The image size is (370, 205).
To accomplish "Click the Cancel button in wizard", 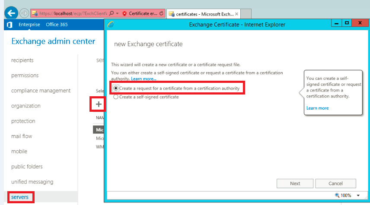I will click(335, 183).
